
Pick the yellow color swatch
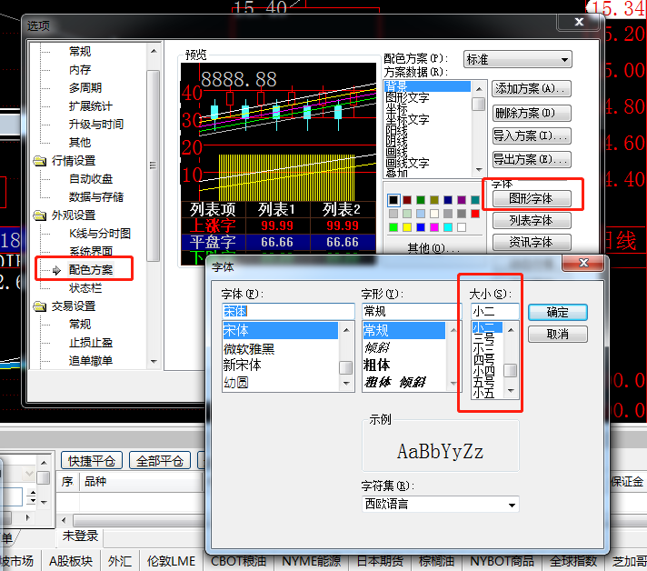click(407, 227)
